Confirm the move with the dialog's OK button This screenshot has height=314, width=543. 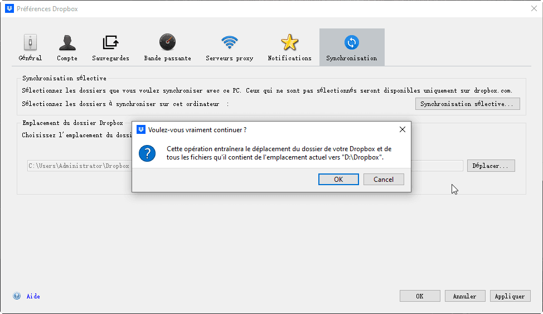[x=338, y=179]
